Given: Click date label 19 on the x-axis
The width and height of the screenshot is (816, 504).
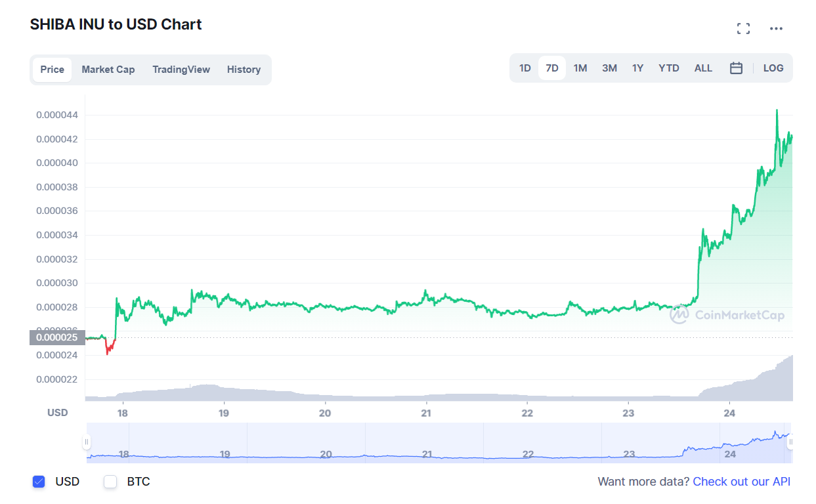Looking at the screenshot, I should [x=224, y=413].
